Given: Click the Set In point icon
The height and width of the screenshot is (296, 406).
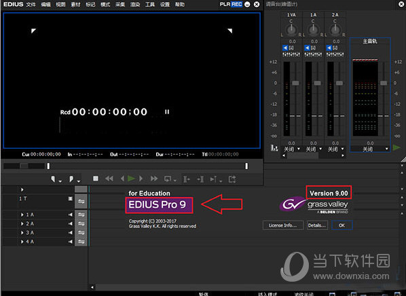Looking at the screenshot, I should (53, 179).
